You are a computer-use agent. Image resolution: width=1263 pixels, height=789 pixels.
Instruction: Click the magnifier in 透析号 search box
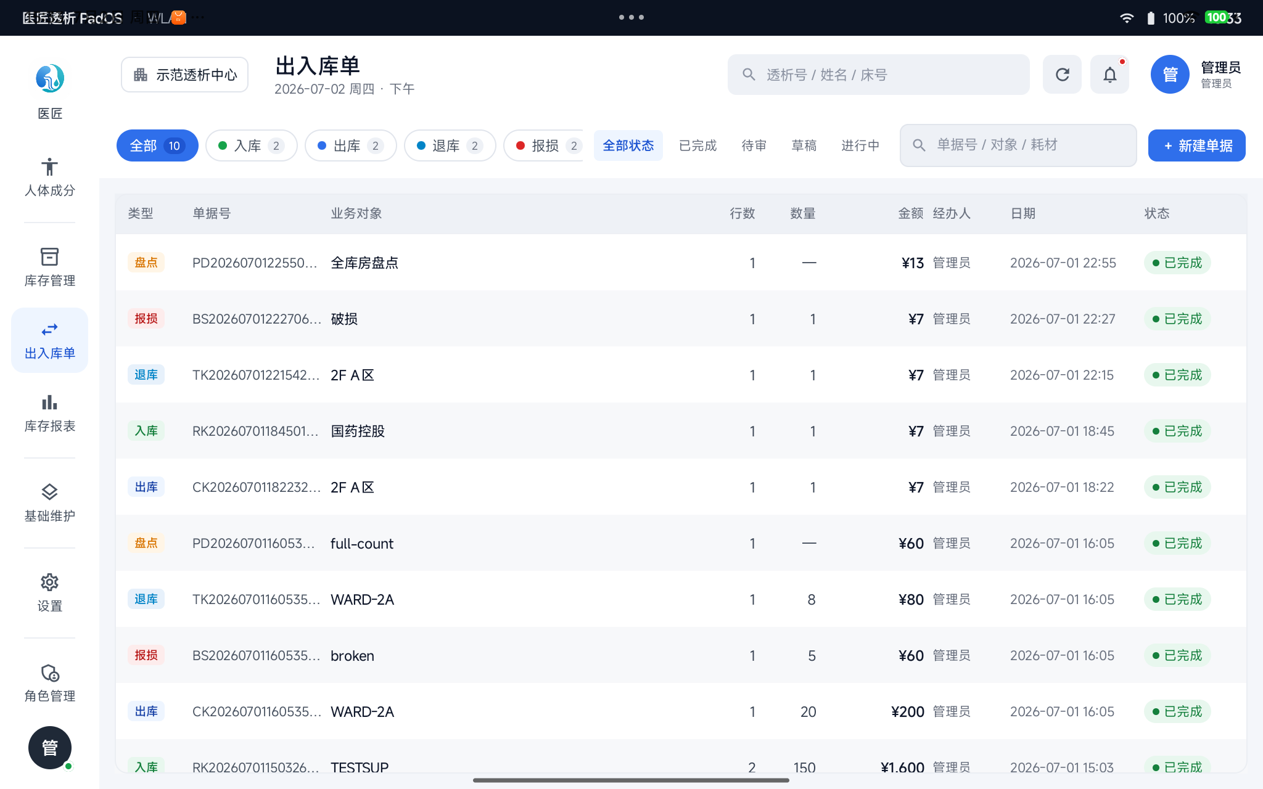point(749,75)
